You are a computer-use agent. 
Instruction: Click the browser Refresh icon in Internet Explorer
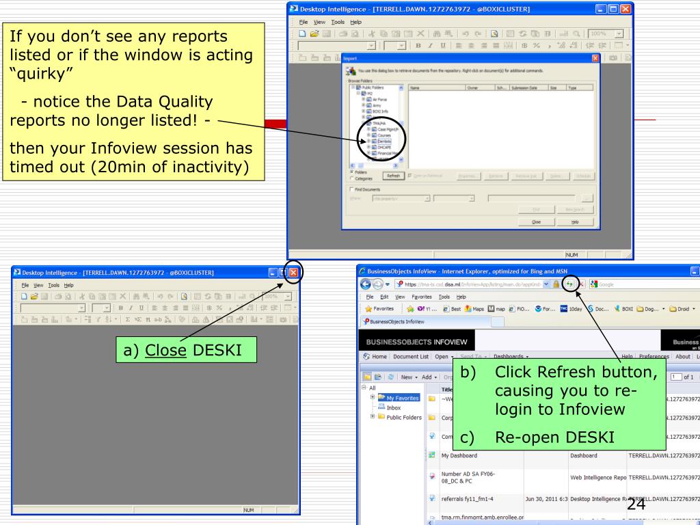click(x=569, y=284)
